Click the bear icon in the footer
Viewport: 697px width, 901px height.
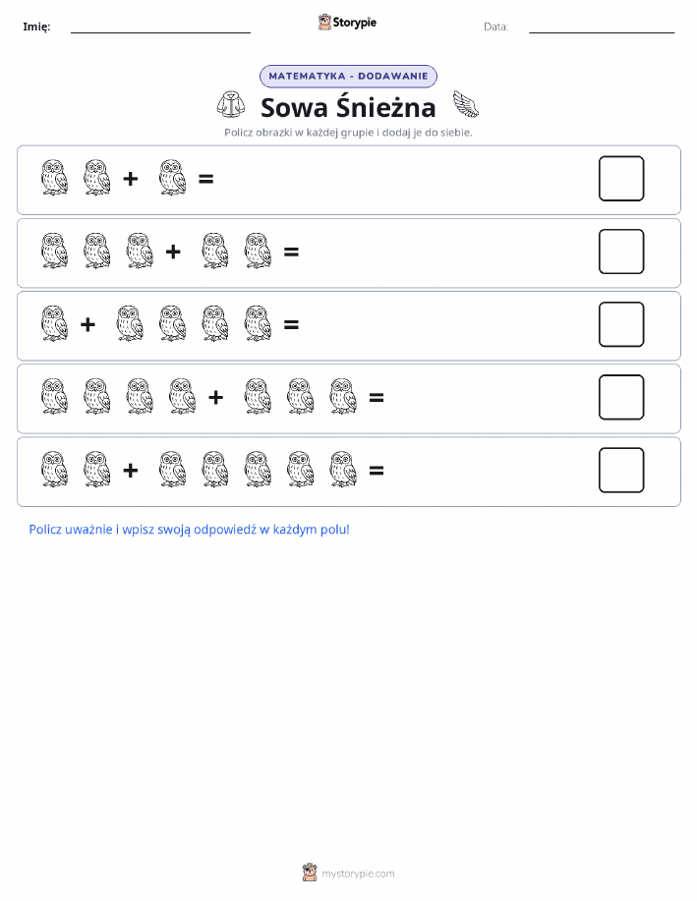[x=310, y=873]
